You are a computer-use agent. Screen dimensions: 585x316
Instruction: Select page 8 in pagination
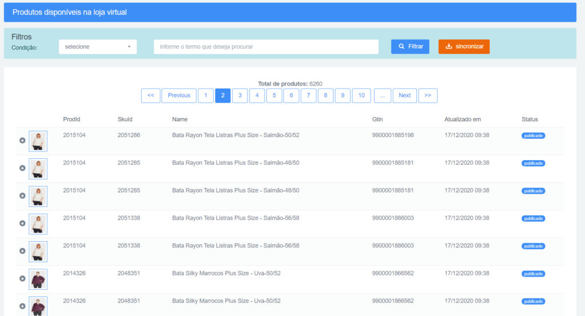click(326, 95)
